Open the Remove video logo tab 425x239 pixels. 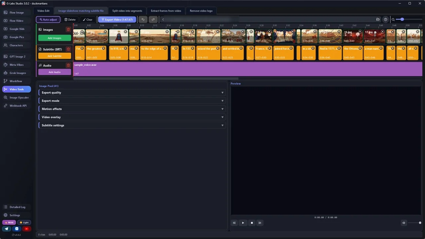pos(201,11)
